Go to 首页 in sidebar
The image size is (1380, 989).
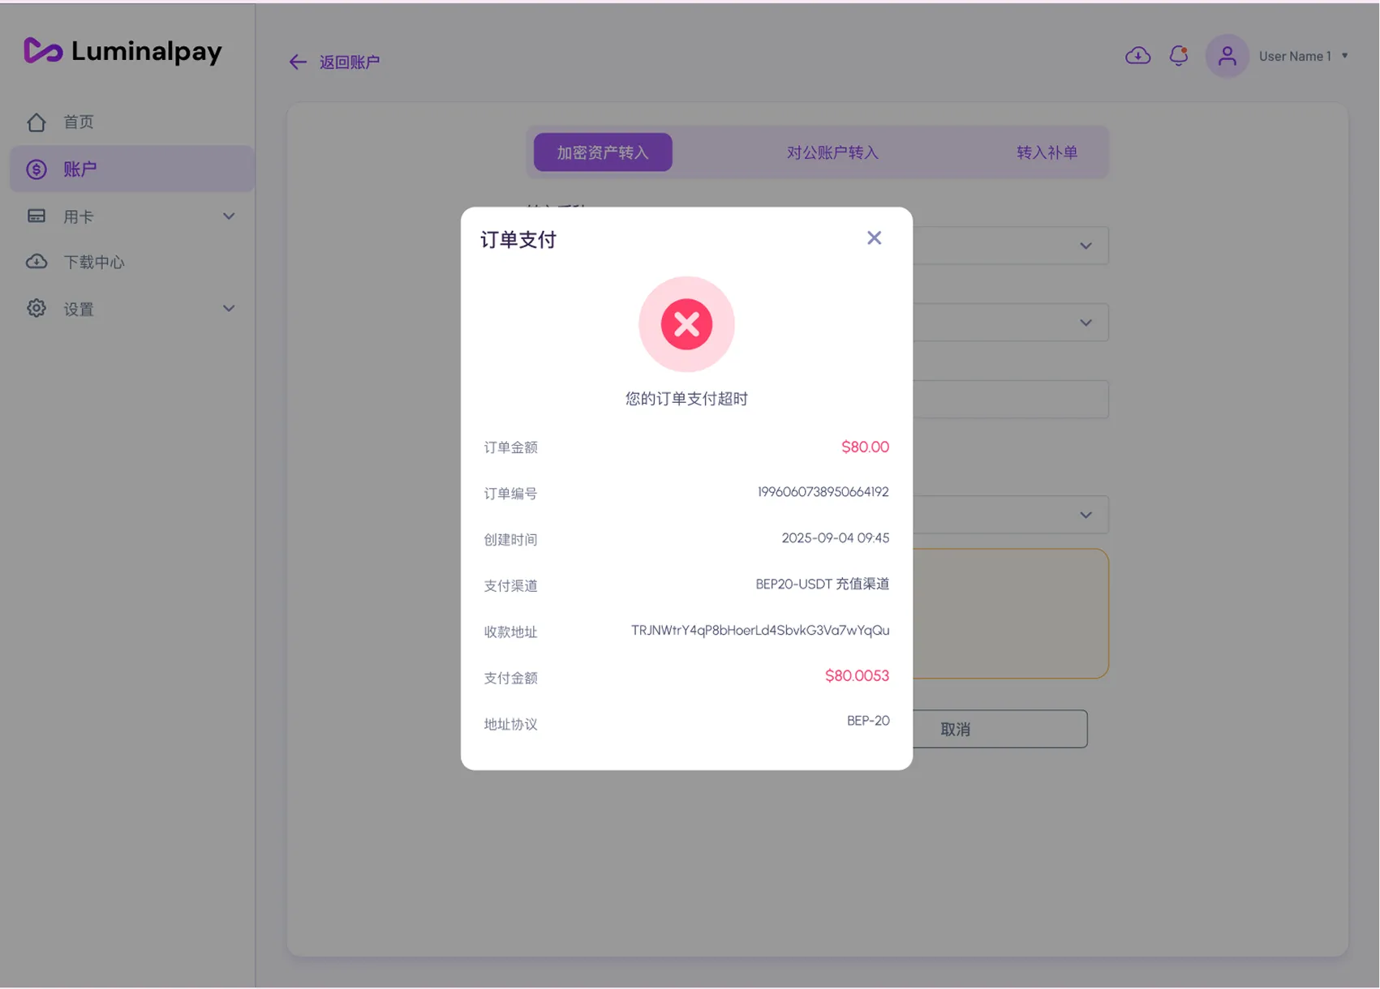(x=79, y=122)
